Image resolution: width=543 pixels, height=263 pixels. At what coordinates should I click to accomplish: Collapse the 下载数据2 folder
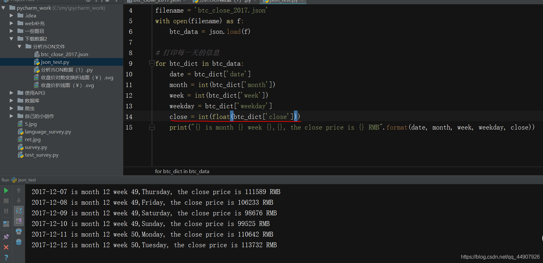[x=11, y=39]
